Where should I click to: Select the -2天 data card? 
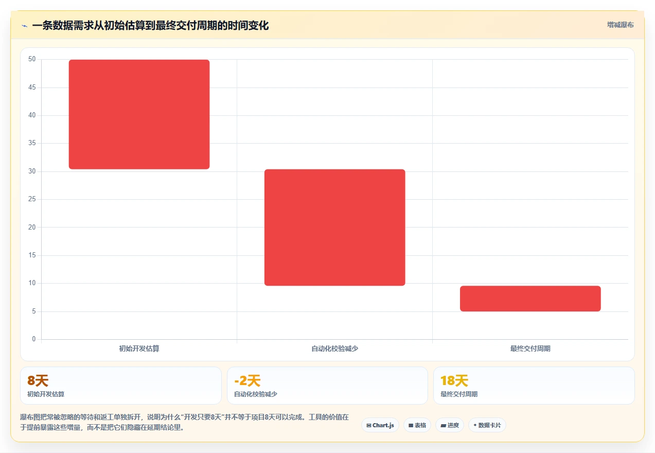(x=327, y=386)
